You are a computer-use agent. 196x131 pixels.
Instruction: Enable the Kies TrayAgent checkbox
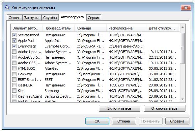click(14, 96)
